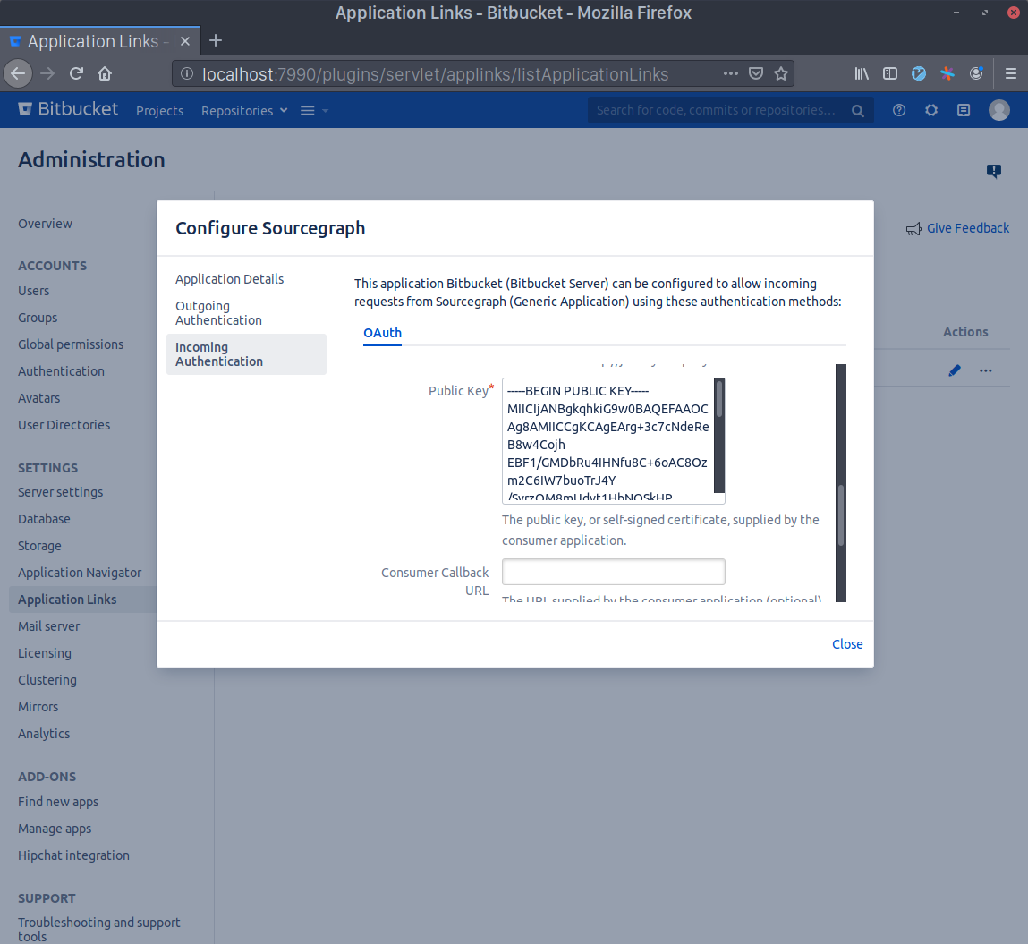Screen dimensions: 1028x944
Task: Open the Bitbucket inbox icon
Action: pos(964,110)
